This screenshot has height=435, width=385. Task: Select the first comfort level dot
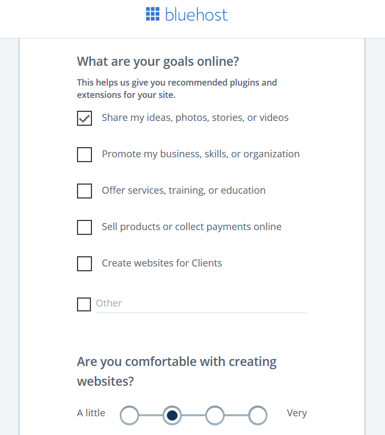point(129,415)
